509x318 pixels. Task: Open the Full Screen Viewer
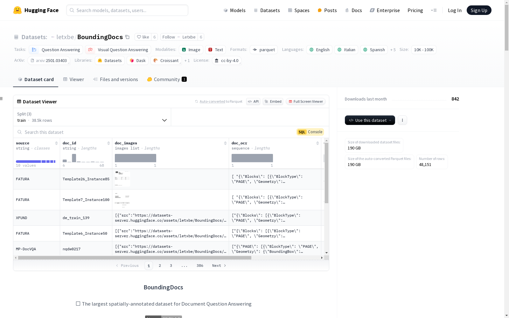(306, 101)
